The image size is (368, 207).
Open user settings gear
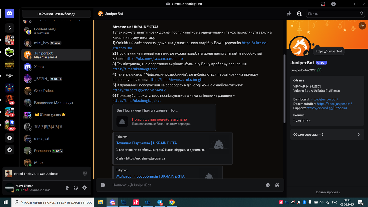pyautogui.click(x=85, y=188)
